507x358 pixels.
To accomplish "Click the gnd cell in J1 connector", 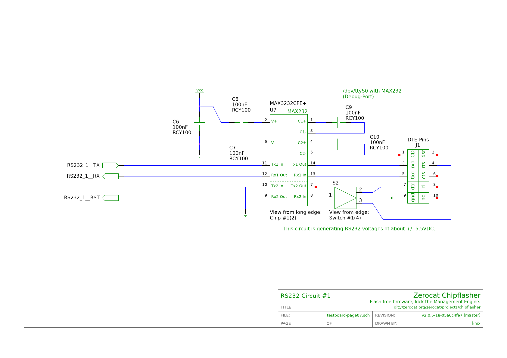I will click(413, 198).
